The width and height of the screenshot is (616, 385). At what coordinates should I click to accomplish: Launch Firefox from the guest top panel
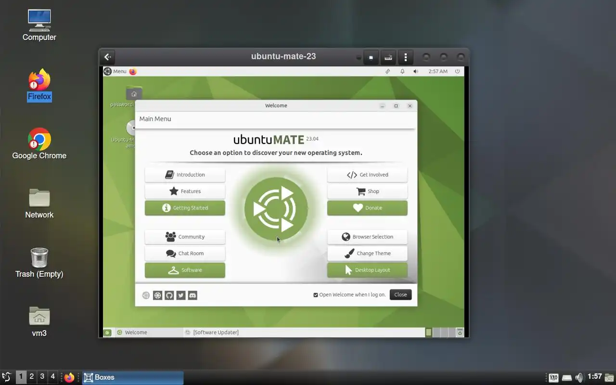pos(133,71)
